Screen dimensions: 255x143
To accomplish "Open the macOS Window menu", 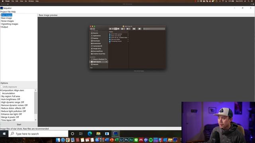I will [x=31, y=1].
